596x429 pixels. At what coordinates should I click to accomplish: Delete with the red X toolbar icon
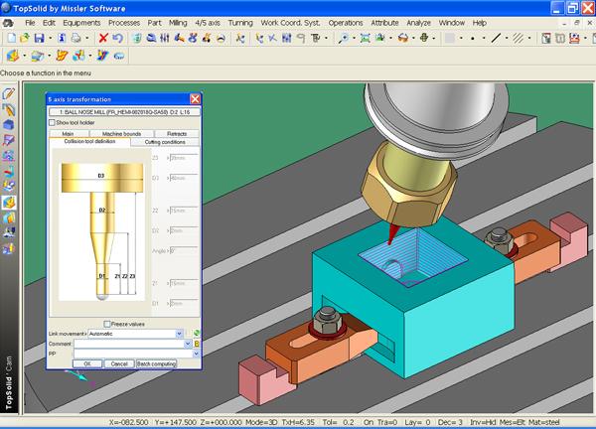tap(103, 38)
